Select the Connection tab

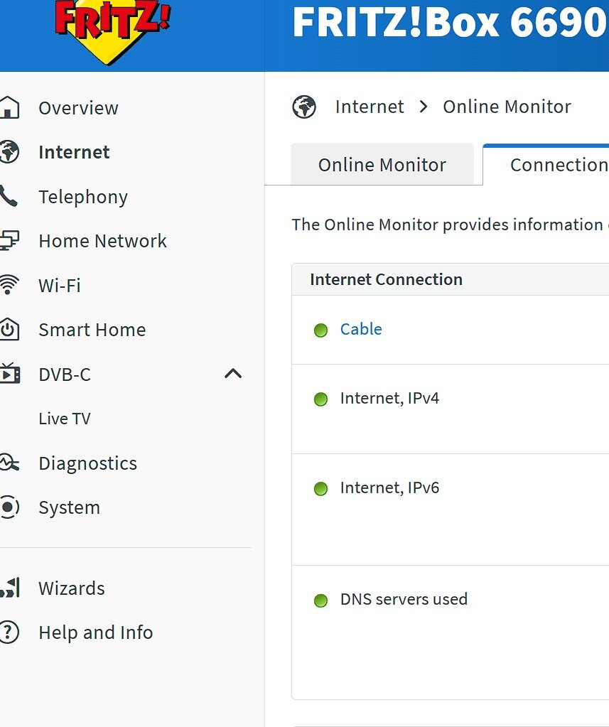click(x=546, y=165)
